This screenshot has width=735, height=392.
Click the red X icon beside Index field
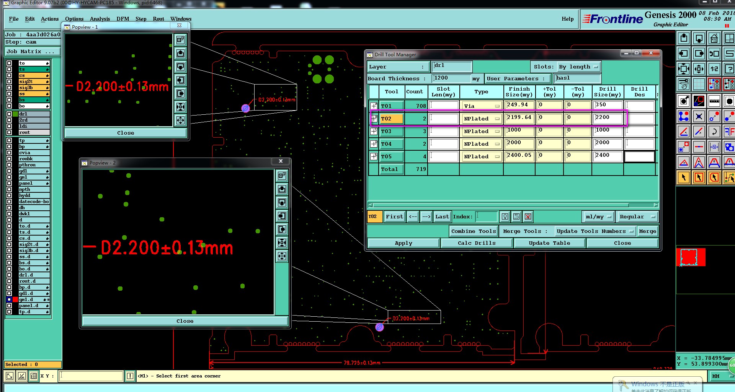(x=528, y=216)
